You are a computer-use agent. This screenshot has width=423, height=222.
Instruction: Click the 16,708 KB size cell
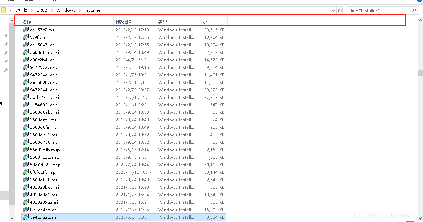tap(214, 210)
